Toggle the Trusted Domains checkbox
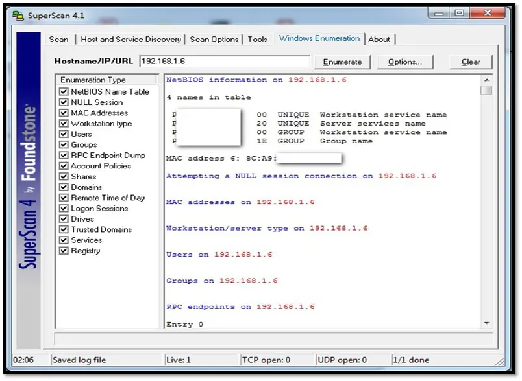The image size is (522, 381). [x=64, y=229]
